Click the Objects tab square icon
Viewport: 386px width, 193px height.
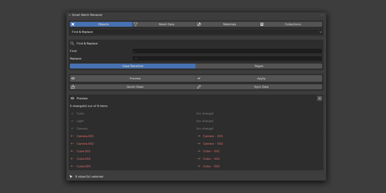pos(73,24)
